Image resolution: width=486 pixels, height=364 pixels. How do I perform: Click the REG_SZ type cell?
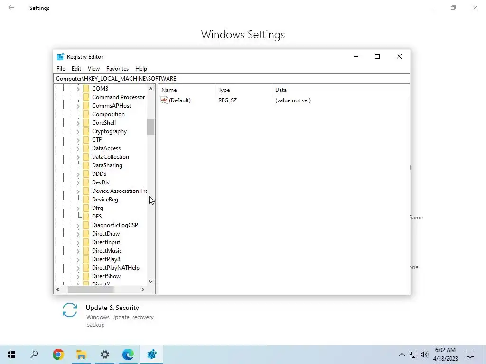click(227, 100)
